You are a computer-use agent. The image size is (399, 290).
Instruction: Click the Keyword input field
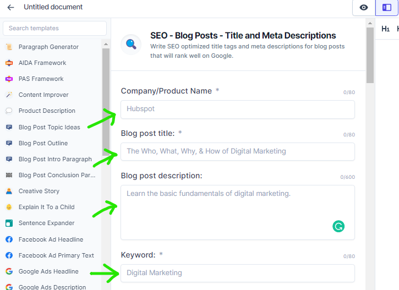(x=238, y=273)
